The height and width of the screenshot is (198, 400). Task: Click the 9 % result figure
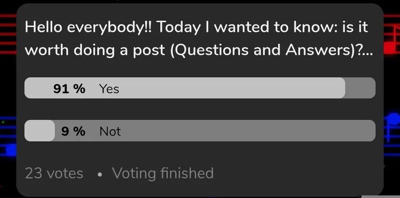tap(73, 131)
